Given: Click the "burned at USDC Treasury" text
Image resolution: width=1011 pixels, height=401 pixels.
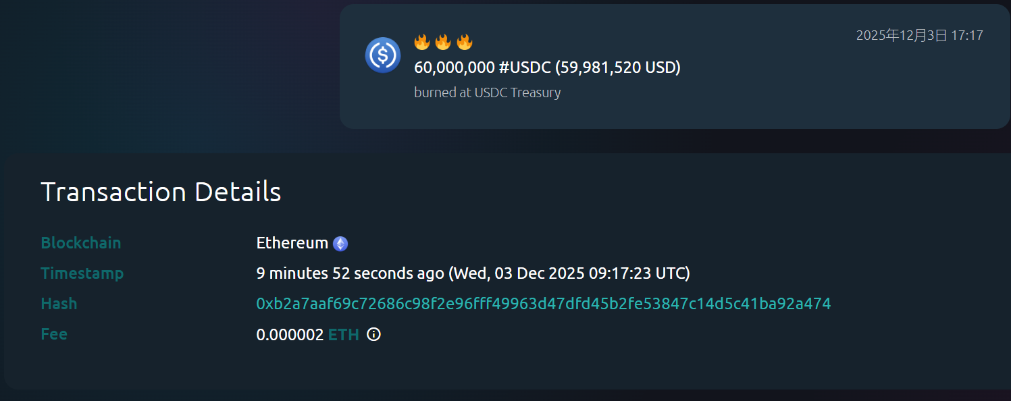Looking at the screenshot, I should [487, 92].
